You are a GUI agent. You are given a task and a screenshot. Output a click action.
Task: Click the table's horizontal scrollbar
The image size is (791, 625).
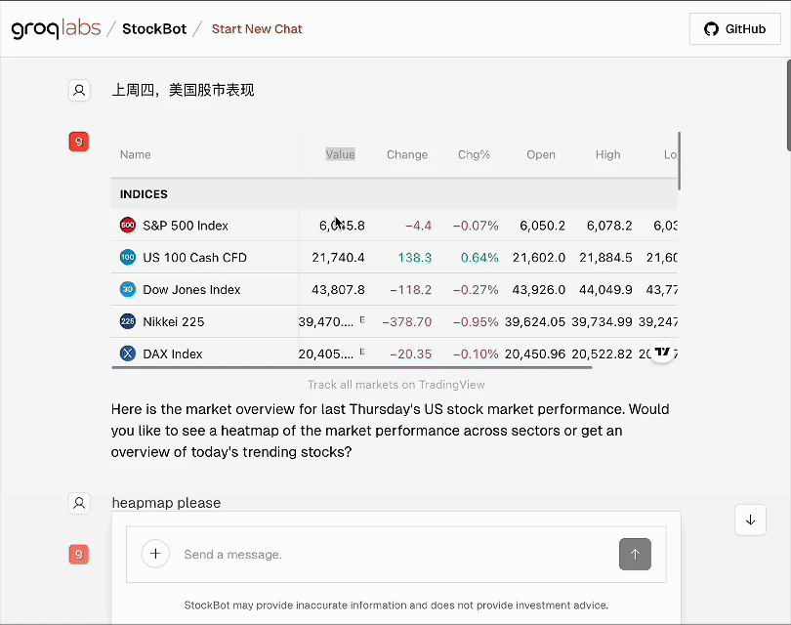point(353,368)
